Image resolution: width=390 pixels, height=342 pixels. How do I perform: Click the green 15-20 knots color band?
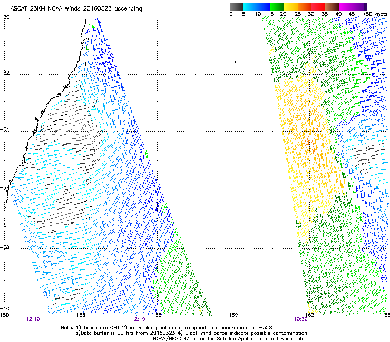tap(277, 6)
